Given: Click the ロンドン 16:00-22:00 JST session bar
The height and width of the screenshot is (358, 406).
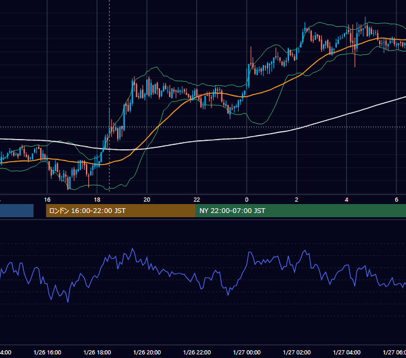Looking at the screenshot, I should pyautogui.click(x=121, y=211).
